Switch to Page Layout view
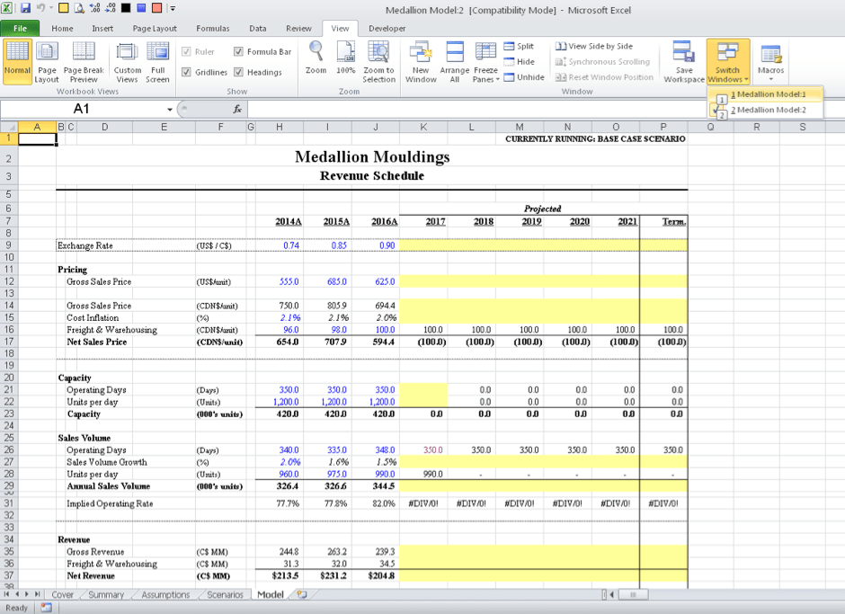Screen dimensions: 845x614 click(47, 61)
